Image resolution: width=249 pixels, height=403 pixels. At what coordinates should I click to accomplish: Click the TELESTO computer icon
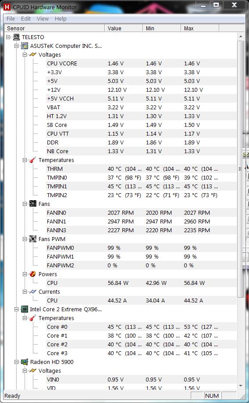click(16, 37)
